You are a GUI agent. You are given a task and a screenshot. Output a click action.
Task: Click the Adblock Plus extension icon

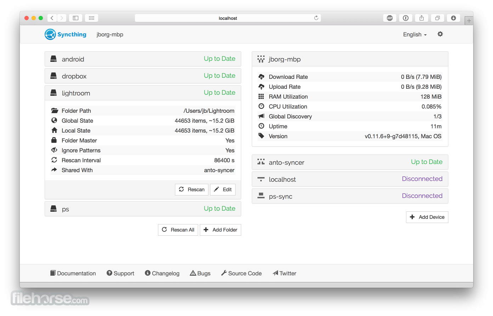[390, 18]
